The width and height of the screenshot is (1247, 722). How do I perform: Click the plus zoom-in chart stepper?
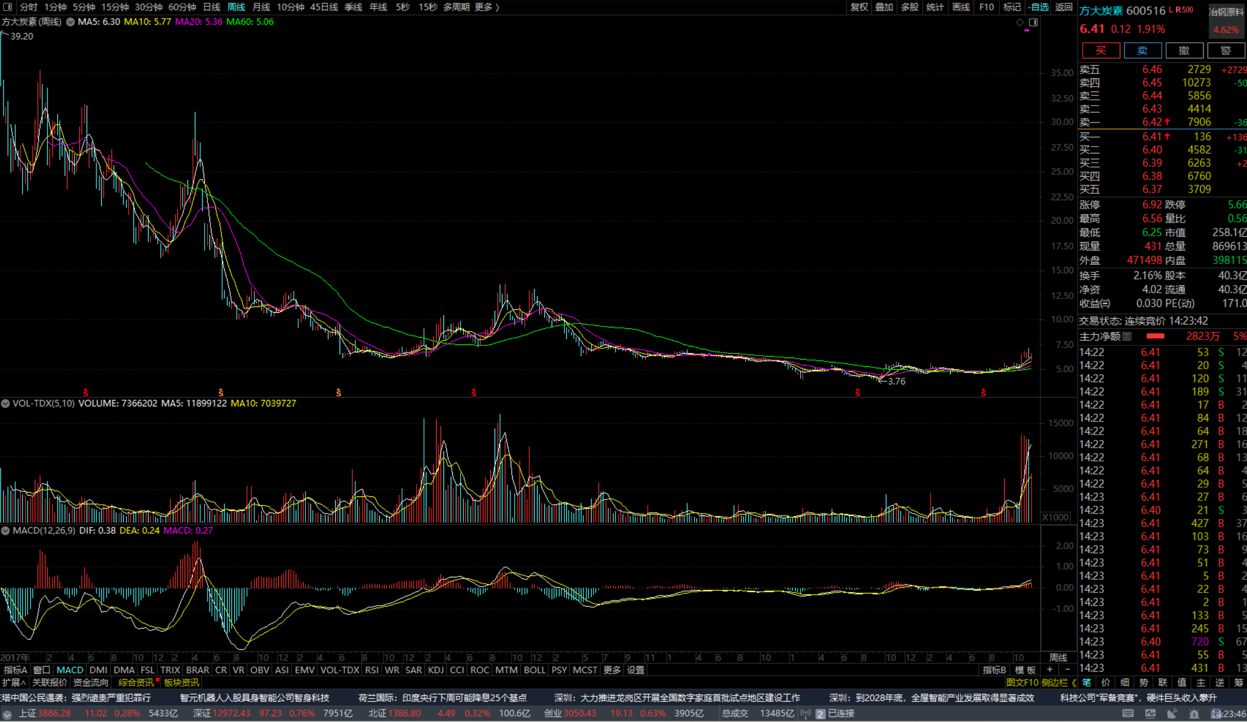[1049, 669]
